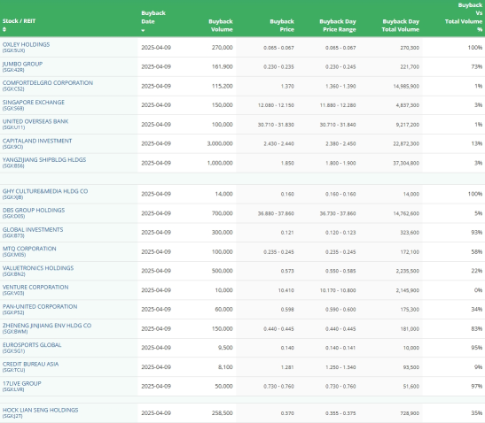Open OXLEY HOLDINGS stock link
Screen dimensions: 485x423
26,44
